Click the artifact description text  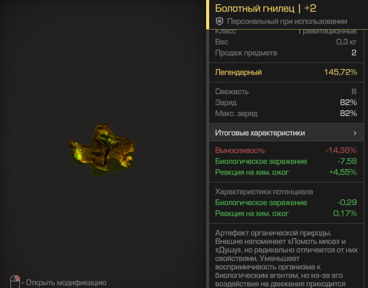pos(286,258)
